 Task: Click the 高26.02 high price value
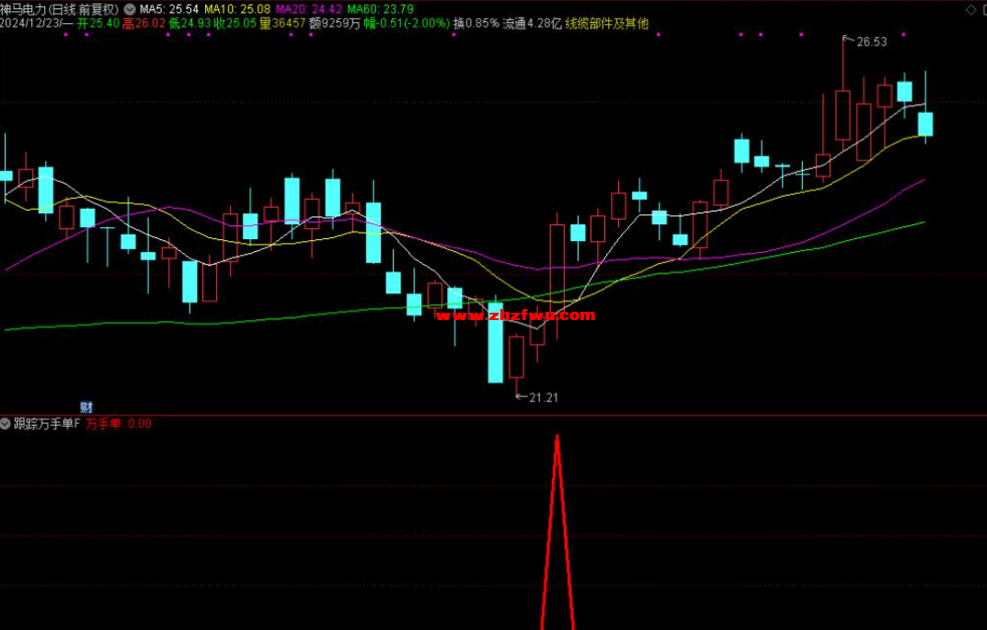[144, 23]
